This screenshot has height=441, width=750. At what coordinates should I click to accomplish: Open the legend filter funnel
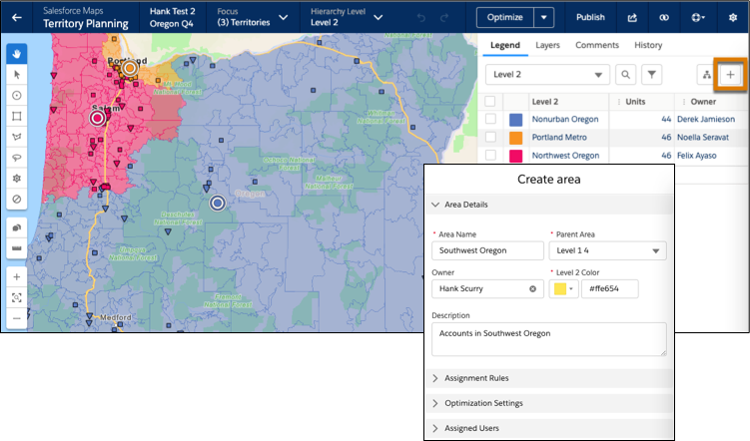click(651, 75)
